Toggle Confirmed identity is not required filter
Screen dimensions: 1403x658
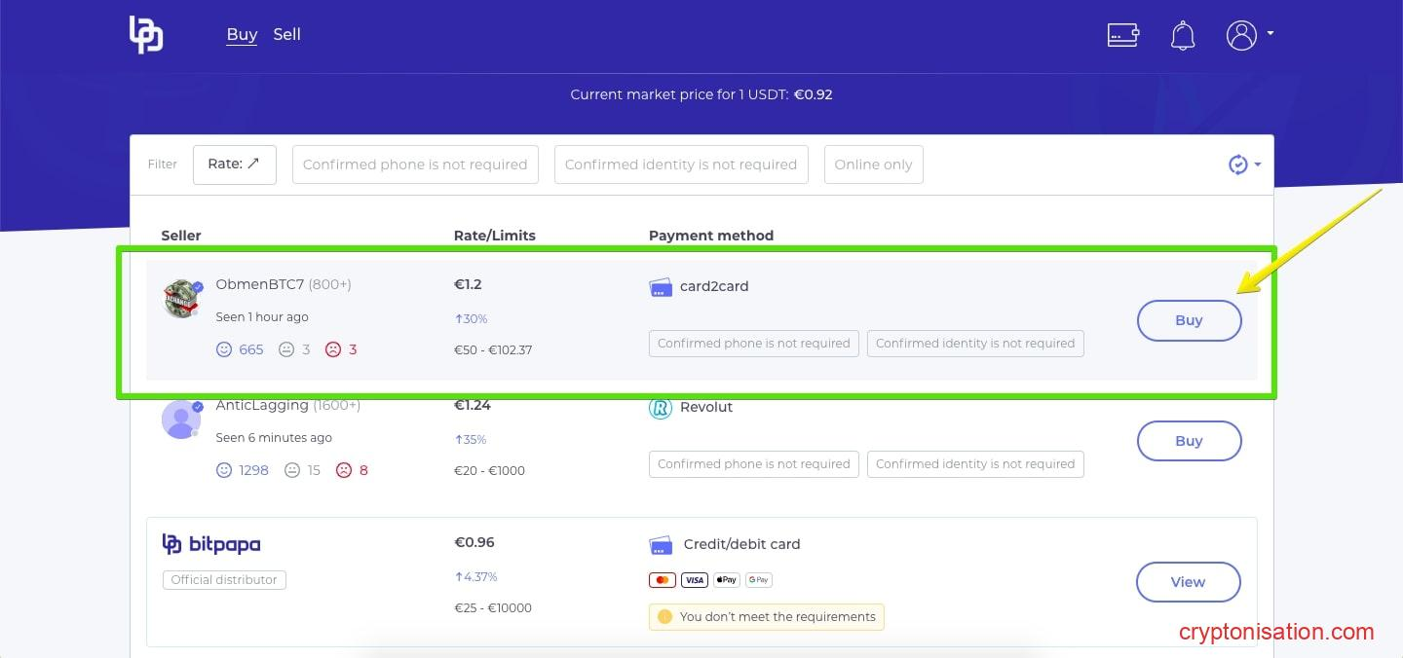[681, 164]
